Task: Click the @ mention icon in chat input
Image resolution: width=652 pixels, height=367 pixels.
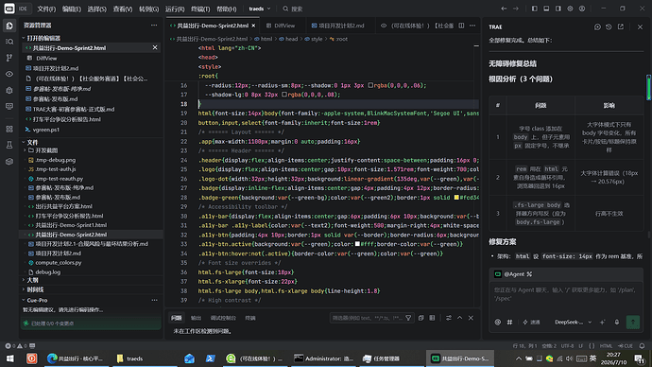Action: (498, 322)
